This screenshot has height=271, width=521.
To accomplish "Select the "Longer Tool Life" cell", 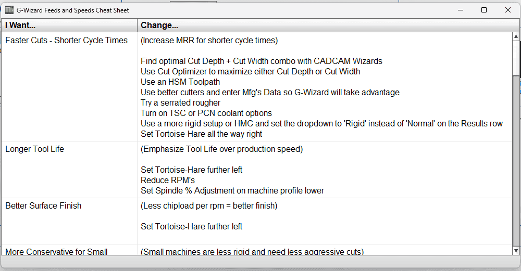I will pyautogui.click(x=34, y=149).
